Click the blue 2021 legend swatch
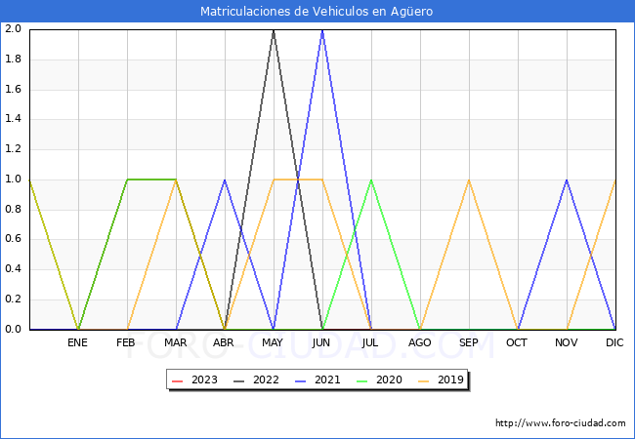Image resolution: width=635 pixels, height=439 pixels. click(301, 381)
